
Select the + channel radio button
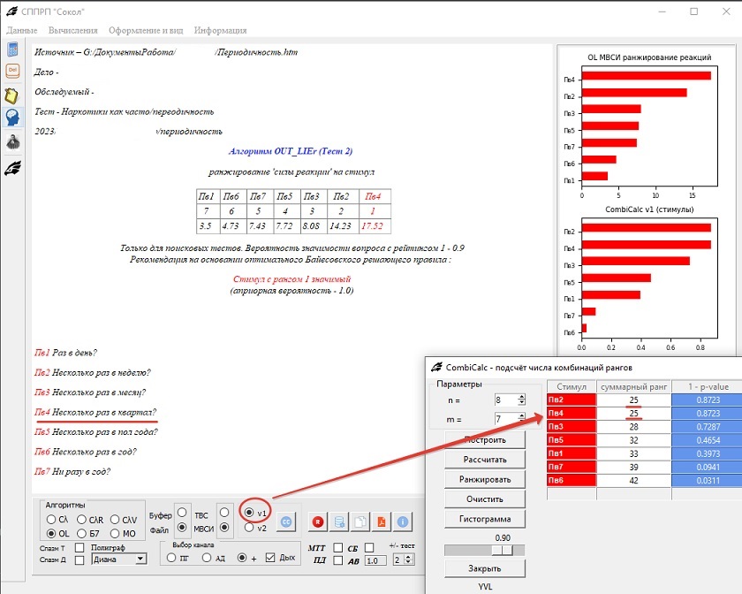point(242,558)
